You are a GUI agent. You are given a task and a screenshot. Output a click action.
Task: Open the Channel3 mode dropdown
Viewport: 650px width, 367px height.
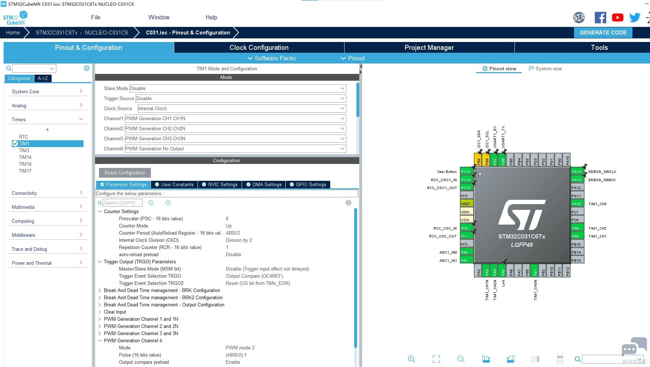(x=235, y=138)
